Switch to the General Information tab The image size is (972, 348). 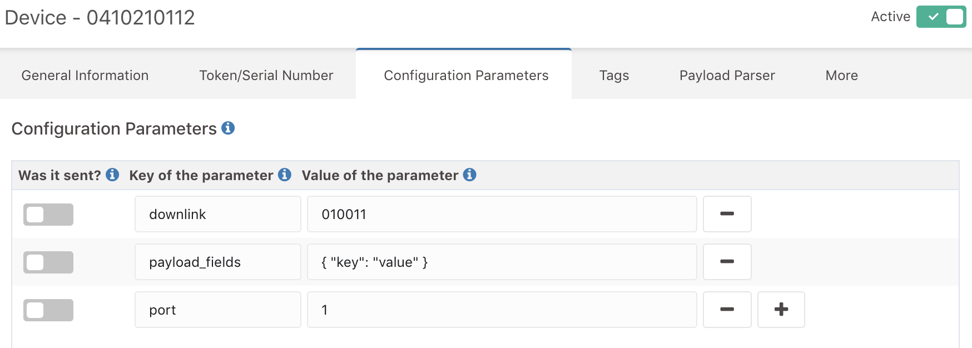coord(85,75)
